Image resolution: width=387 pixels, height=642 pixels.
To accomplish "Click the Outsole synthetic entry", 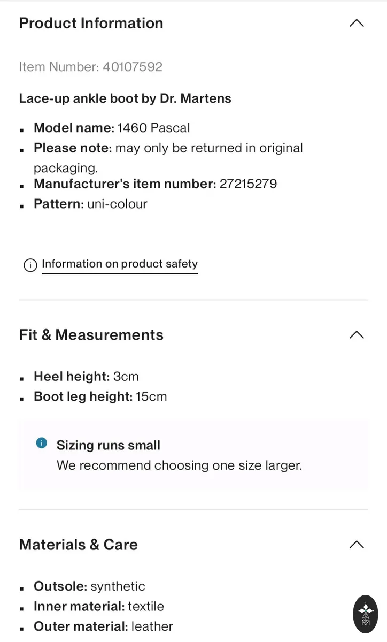I will pos(89,586).
